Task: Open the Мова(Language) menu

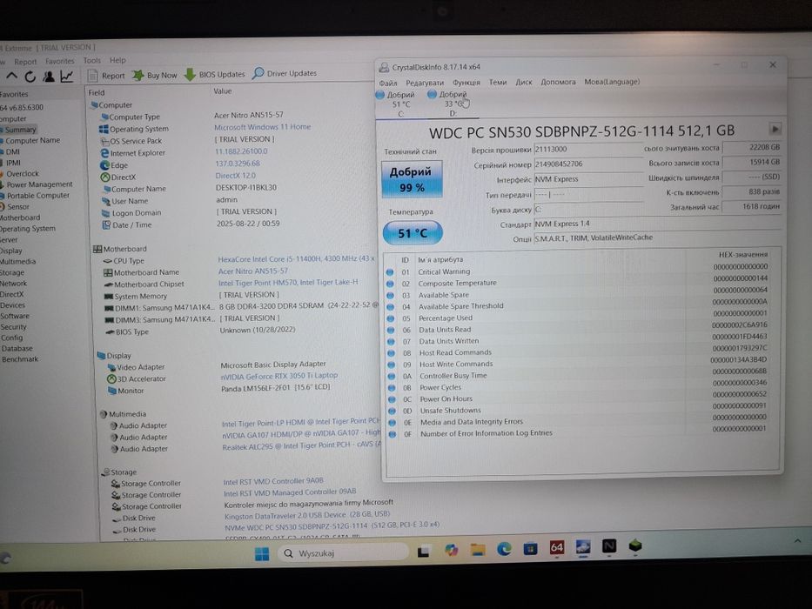Action: tap(612, 82)
